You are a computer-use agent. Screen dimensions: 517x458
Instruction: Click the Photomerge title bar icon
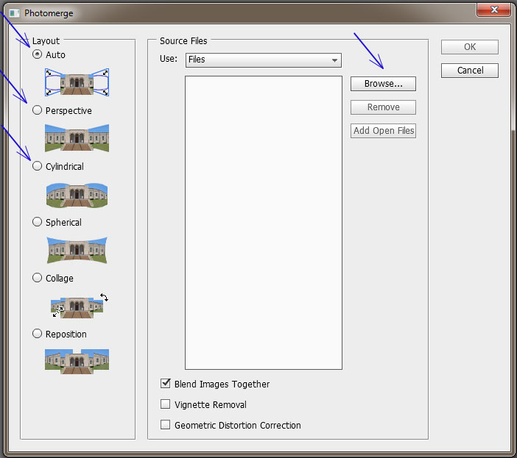coord(14,13)
